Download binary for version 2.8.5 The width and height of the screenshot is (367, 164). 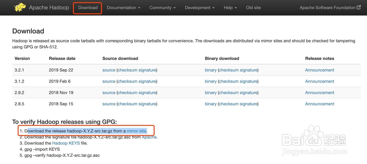[211, 104]
